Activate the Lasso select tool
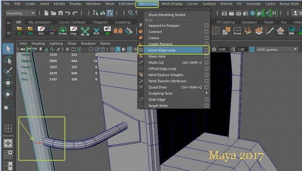302x171 pixels. click(8, 60)
